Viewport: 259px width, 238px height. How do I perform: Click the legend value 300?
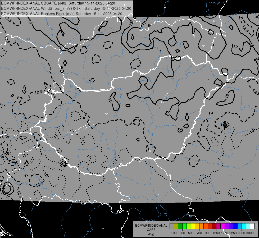182,233
